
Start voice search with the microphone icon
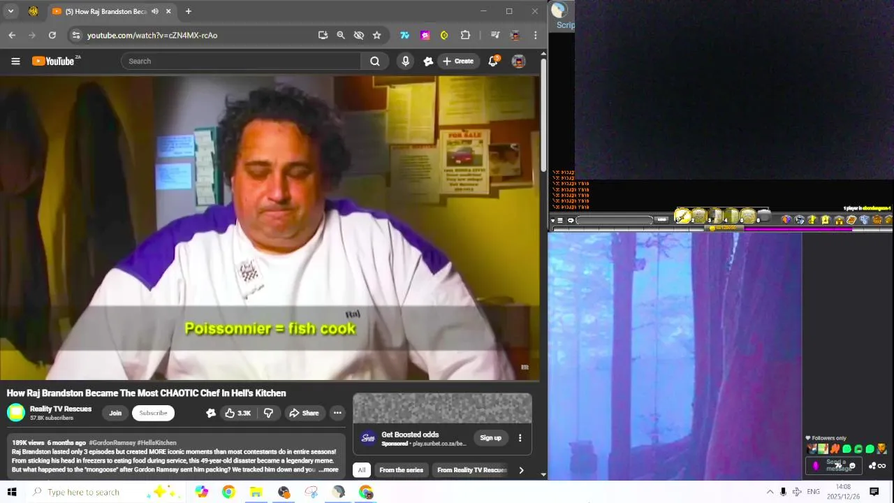pos(406,61)
